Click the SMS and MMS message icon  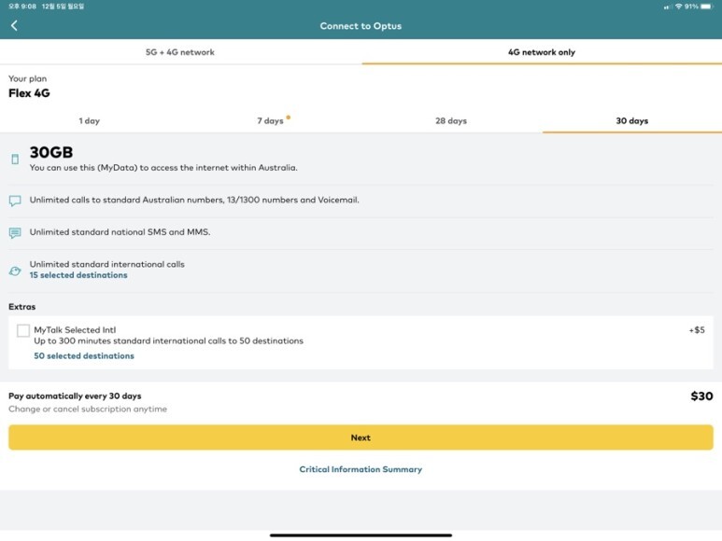[15, 233]
